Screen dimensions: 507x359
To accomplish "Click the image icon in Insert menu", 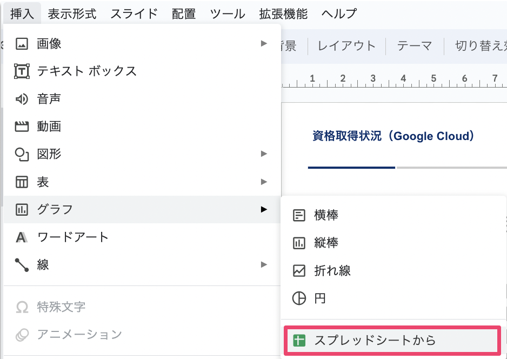I will 22,43.
